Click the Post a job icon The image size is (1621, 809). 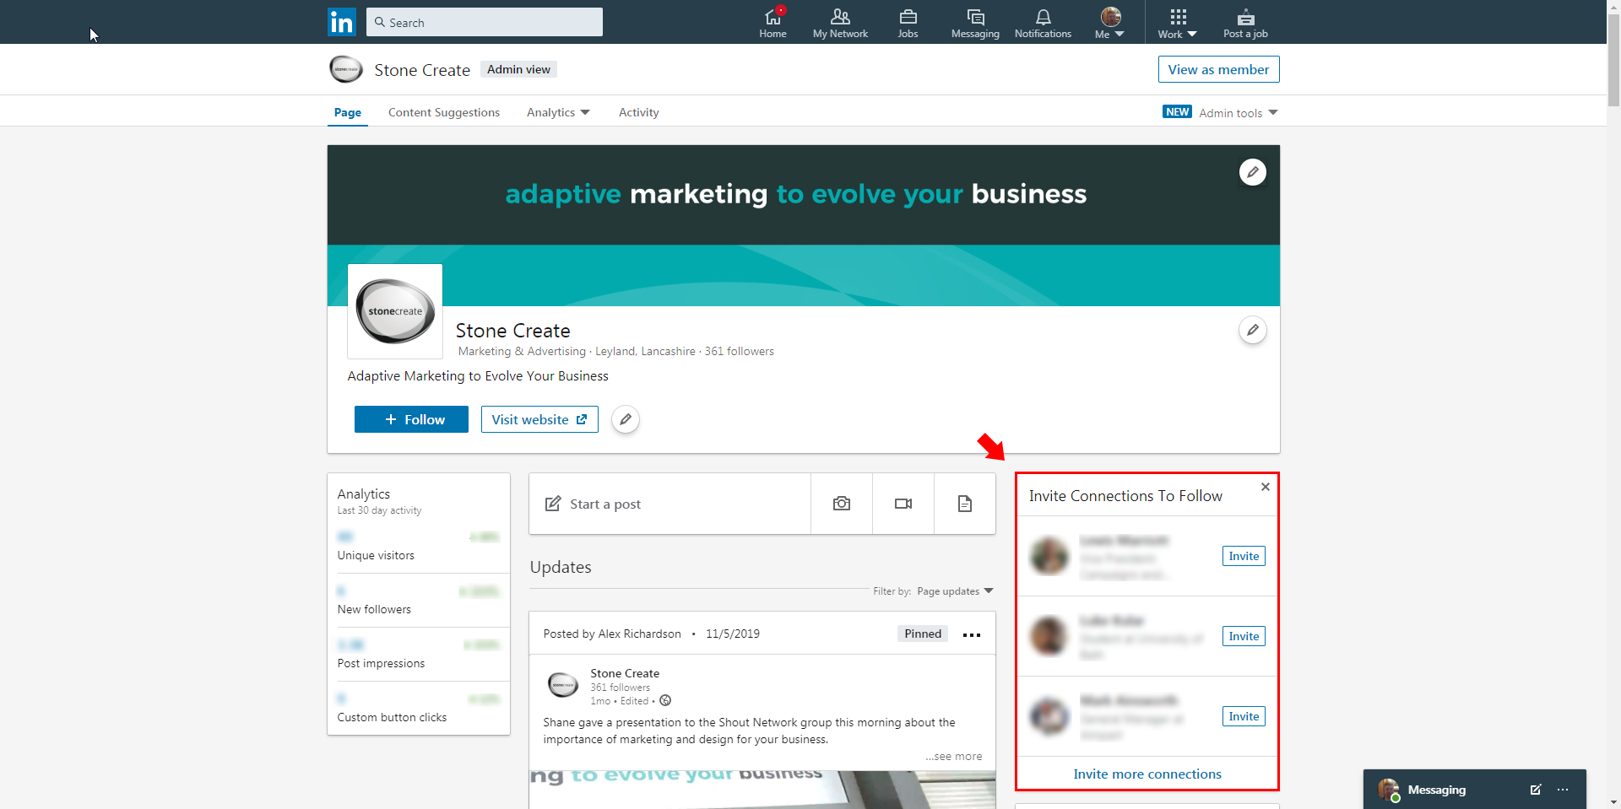click(x=1245, y=23)
